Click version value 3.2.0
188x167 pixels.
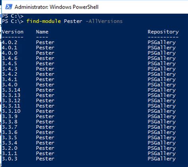coord(10,148)
